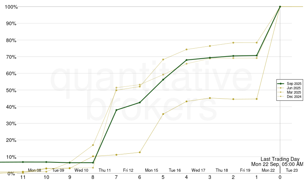Select the lowest data point at day 1

pos(257,99)
